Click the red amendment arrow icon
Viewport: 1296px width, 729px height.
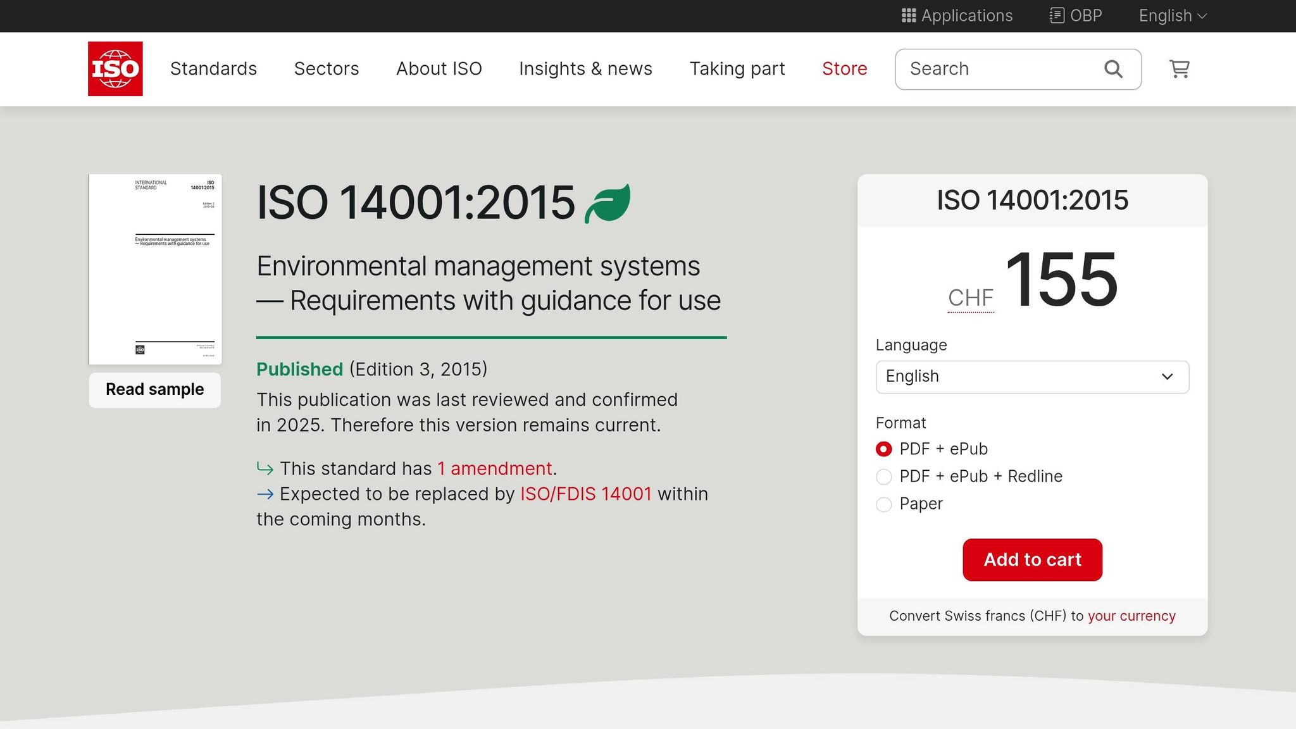click(265, 468)
